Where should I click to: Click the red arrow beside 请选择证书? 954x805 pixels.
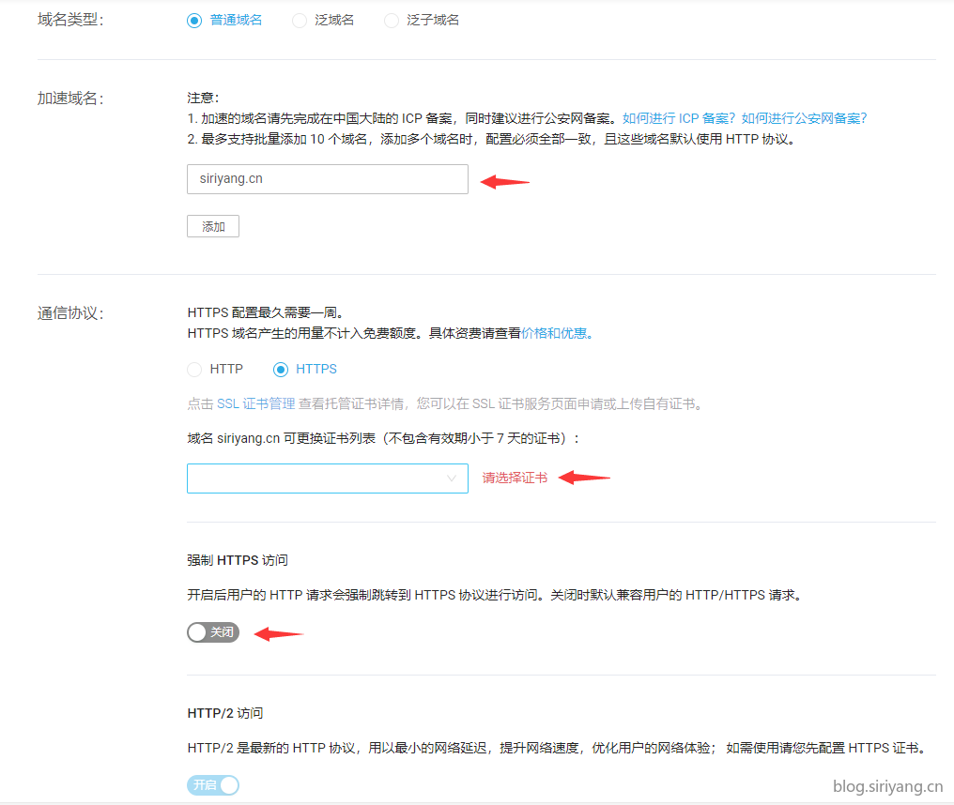click(x=584, y=478)
